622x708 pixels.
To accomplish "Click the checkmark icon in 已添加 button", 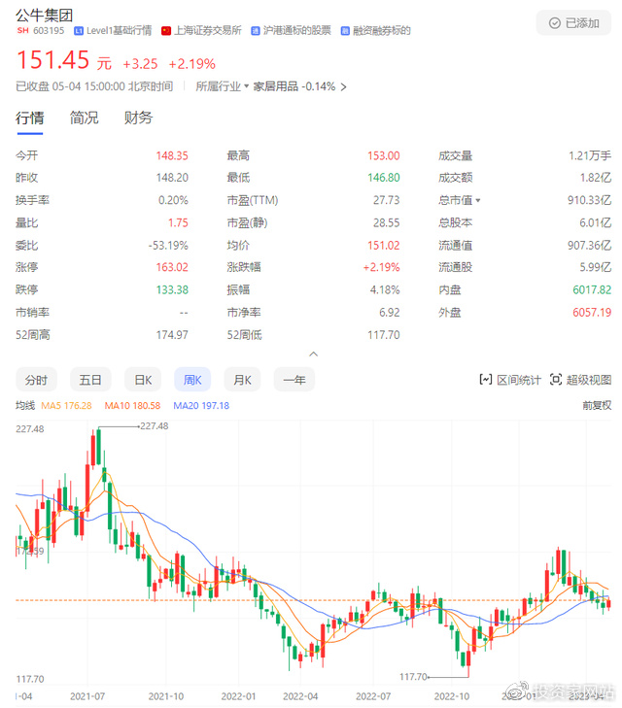I will pos(554,23).
